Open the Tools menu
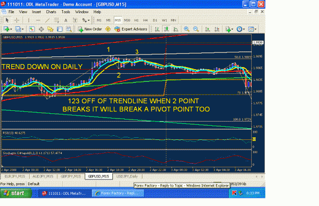The image size is (319, 206). point(66,12)
